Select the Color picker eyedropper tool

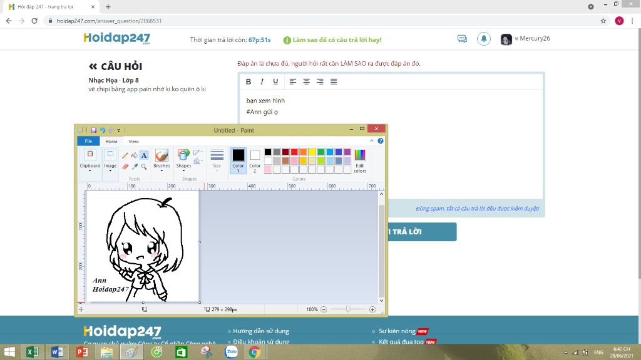coord(135,166)
